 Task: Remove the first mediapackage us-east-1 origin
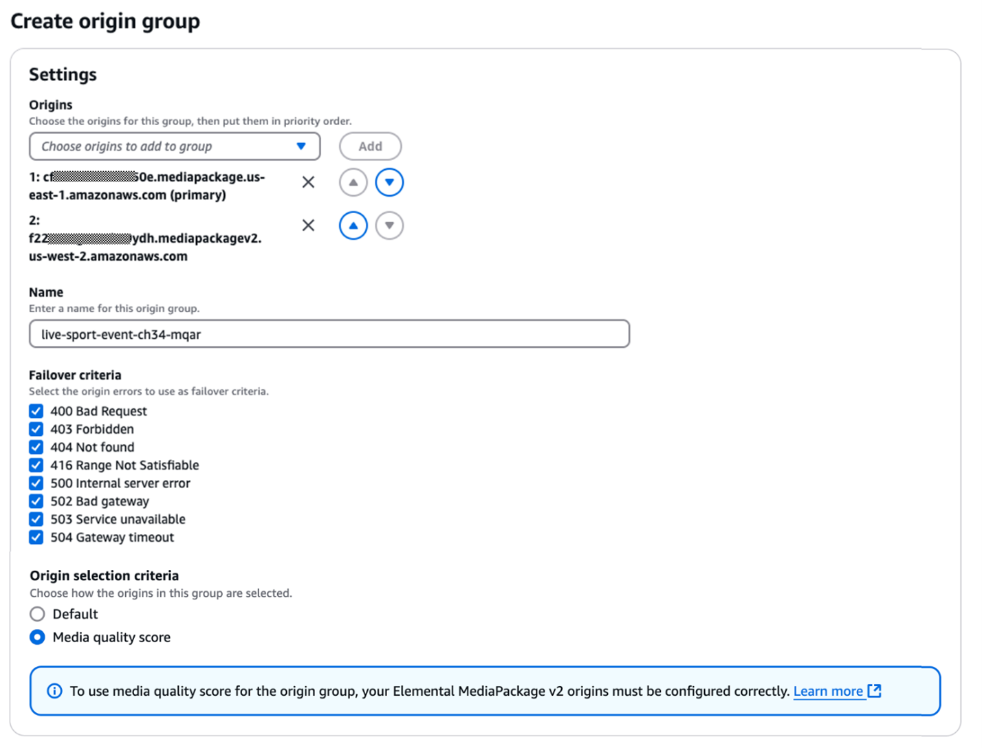(x=308, y=182)
